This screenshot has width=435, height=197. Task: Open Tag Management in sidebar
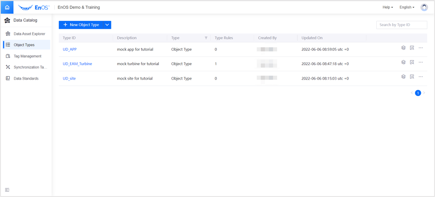point(27,56)
